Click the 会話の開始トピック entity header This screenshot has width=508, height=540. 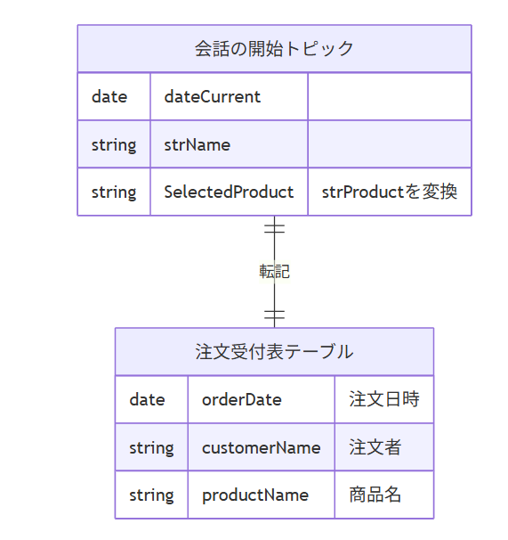pyautogui.click(x=274, y=48)
